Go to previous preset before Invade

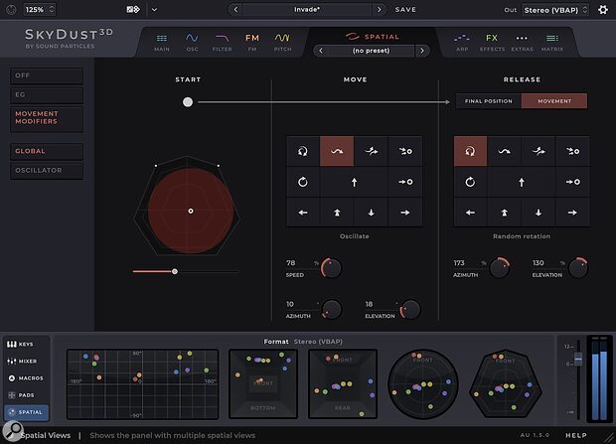tap(235, 9)
